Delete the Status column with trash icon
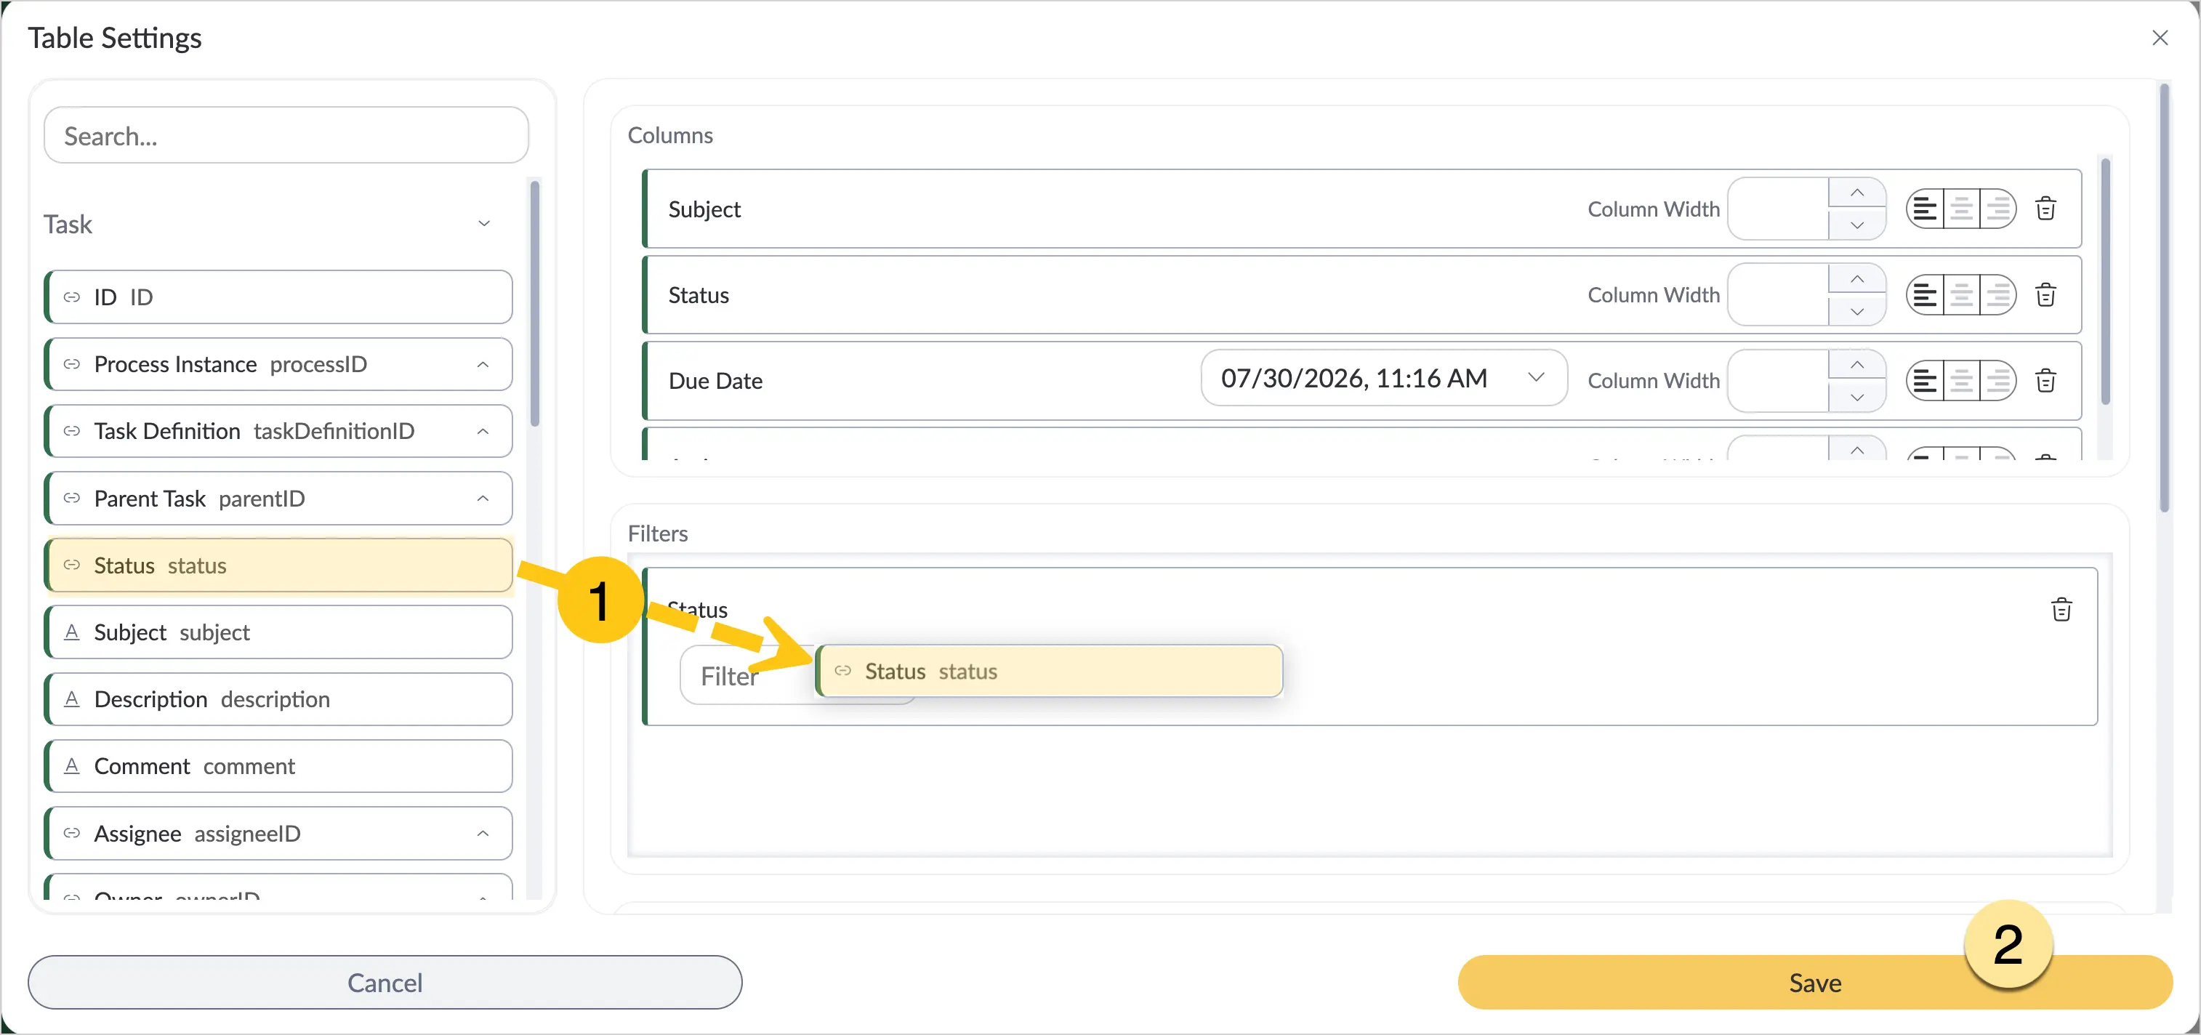 [x=2045, y=295]
